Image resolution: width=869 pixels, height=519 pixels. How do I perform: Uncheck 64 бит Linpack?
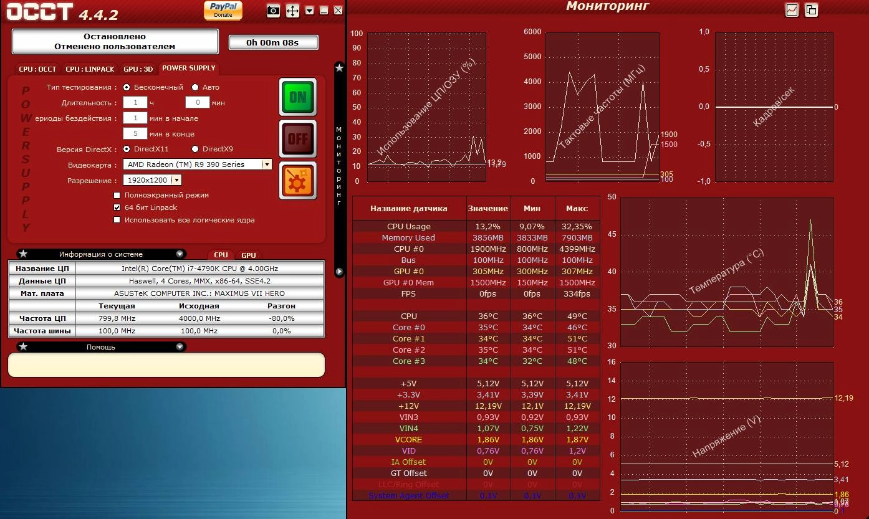click(x=117, y=207)
